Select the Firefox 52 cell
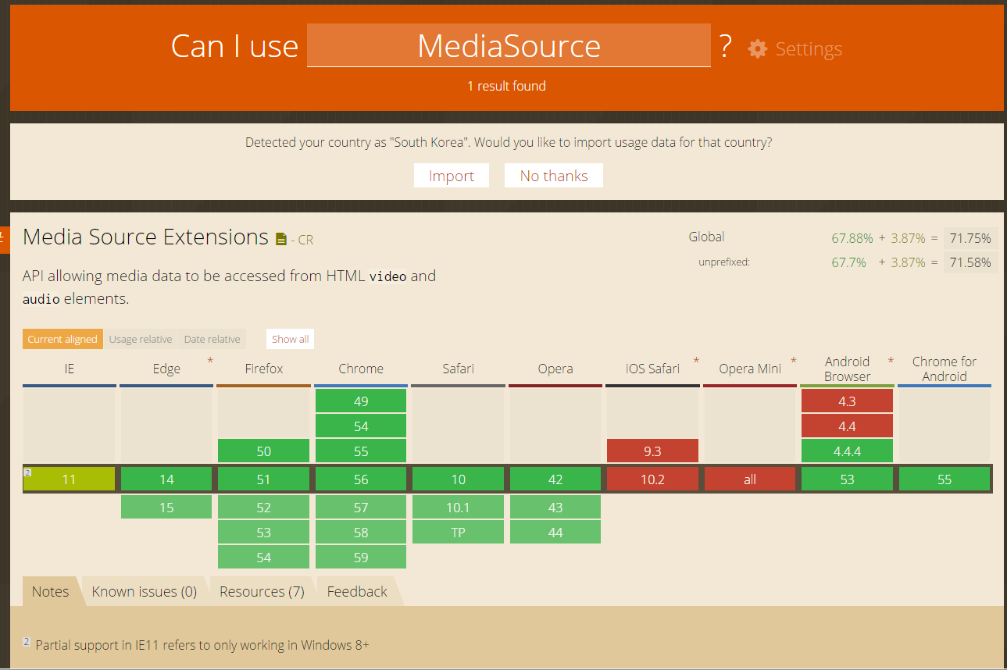This screenshot has height=670, width=1007. point(264,508)
